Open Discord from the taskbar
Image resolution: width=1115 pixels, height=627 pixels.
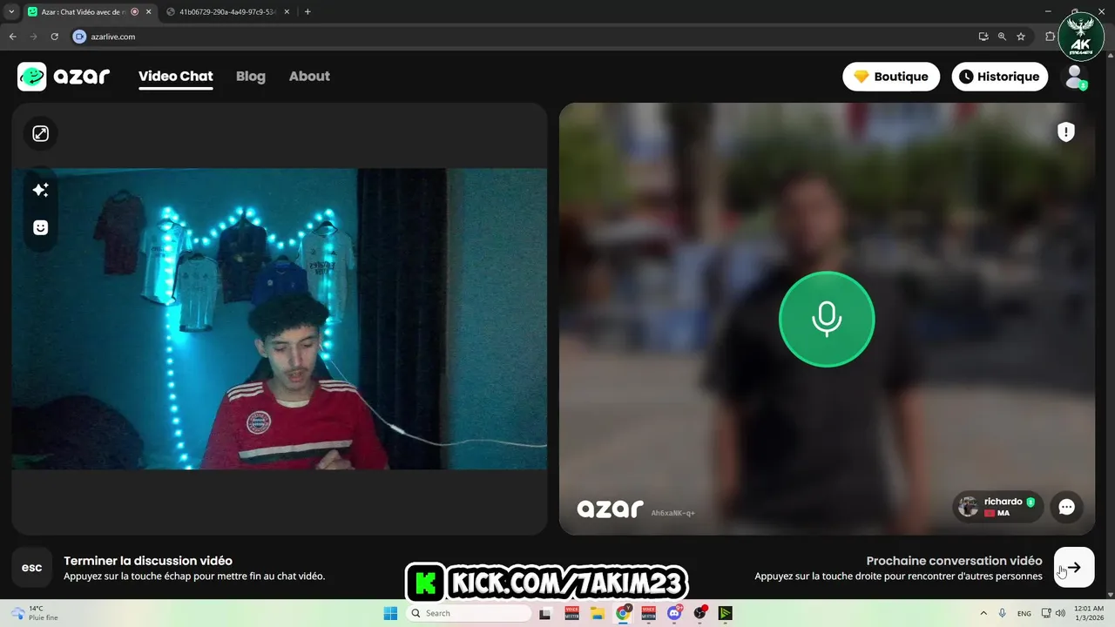[x=674, y=613]
